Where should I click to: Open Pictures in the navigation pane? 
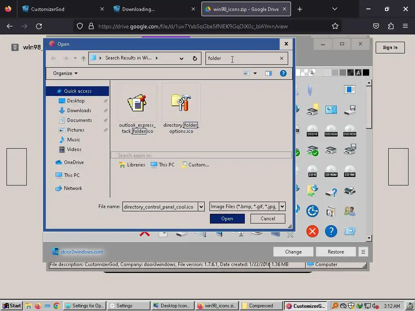[x=76, y=130]
